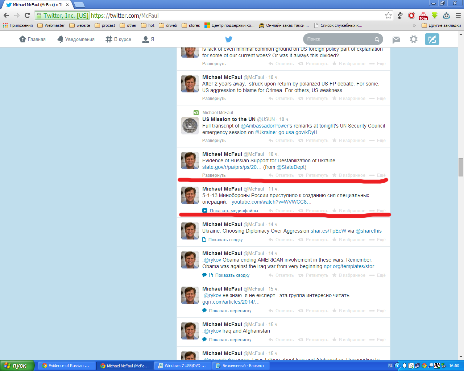The width and height of the screenshot is (464, 371).
Task: Open the procast bookmark folder
Action: (105, 25)
